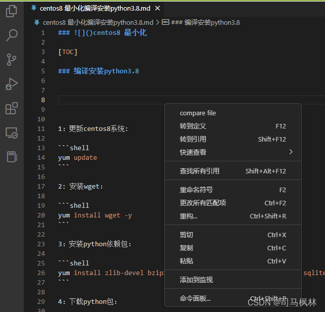The image size is (325, 312).
Task: Click the ```shell fence on line 19
Action: coord(74,205)
